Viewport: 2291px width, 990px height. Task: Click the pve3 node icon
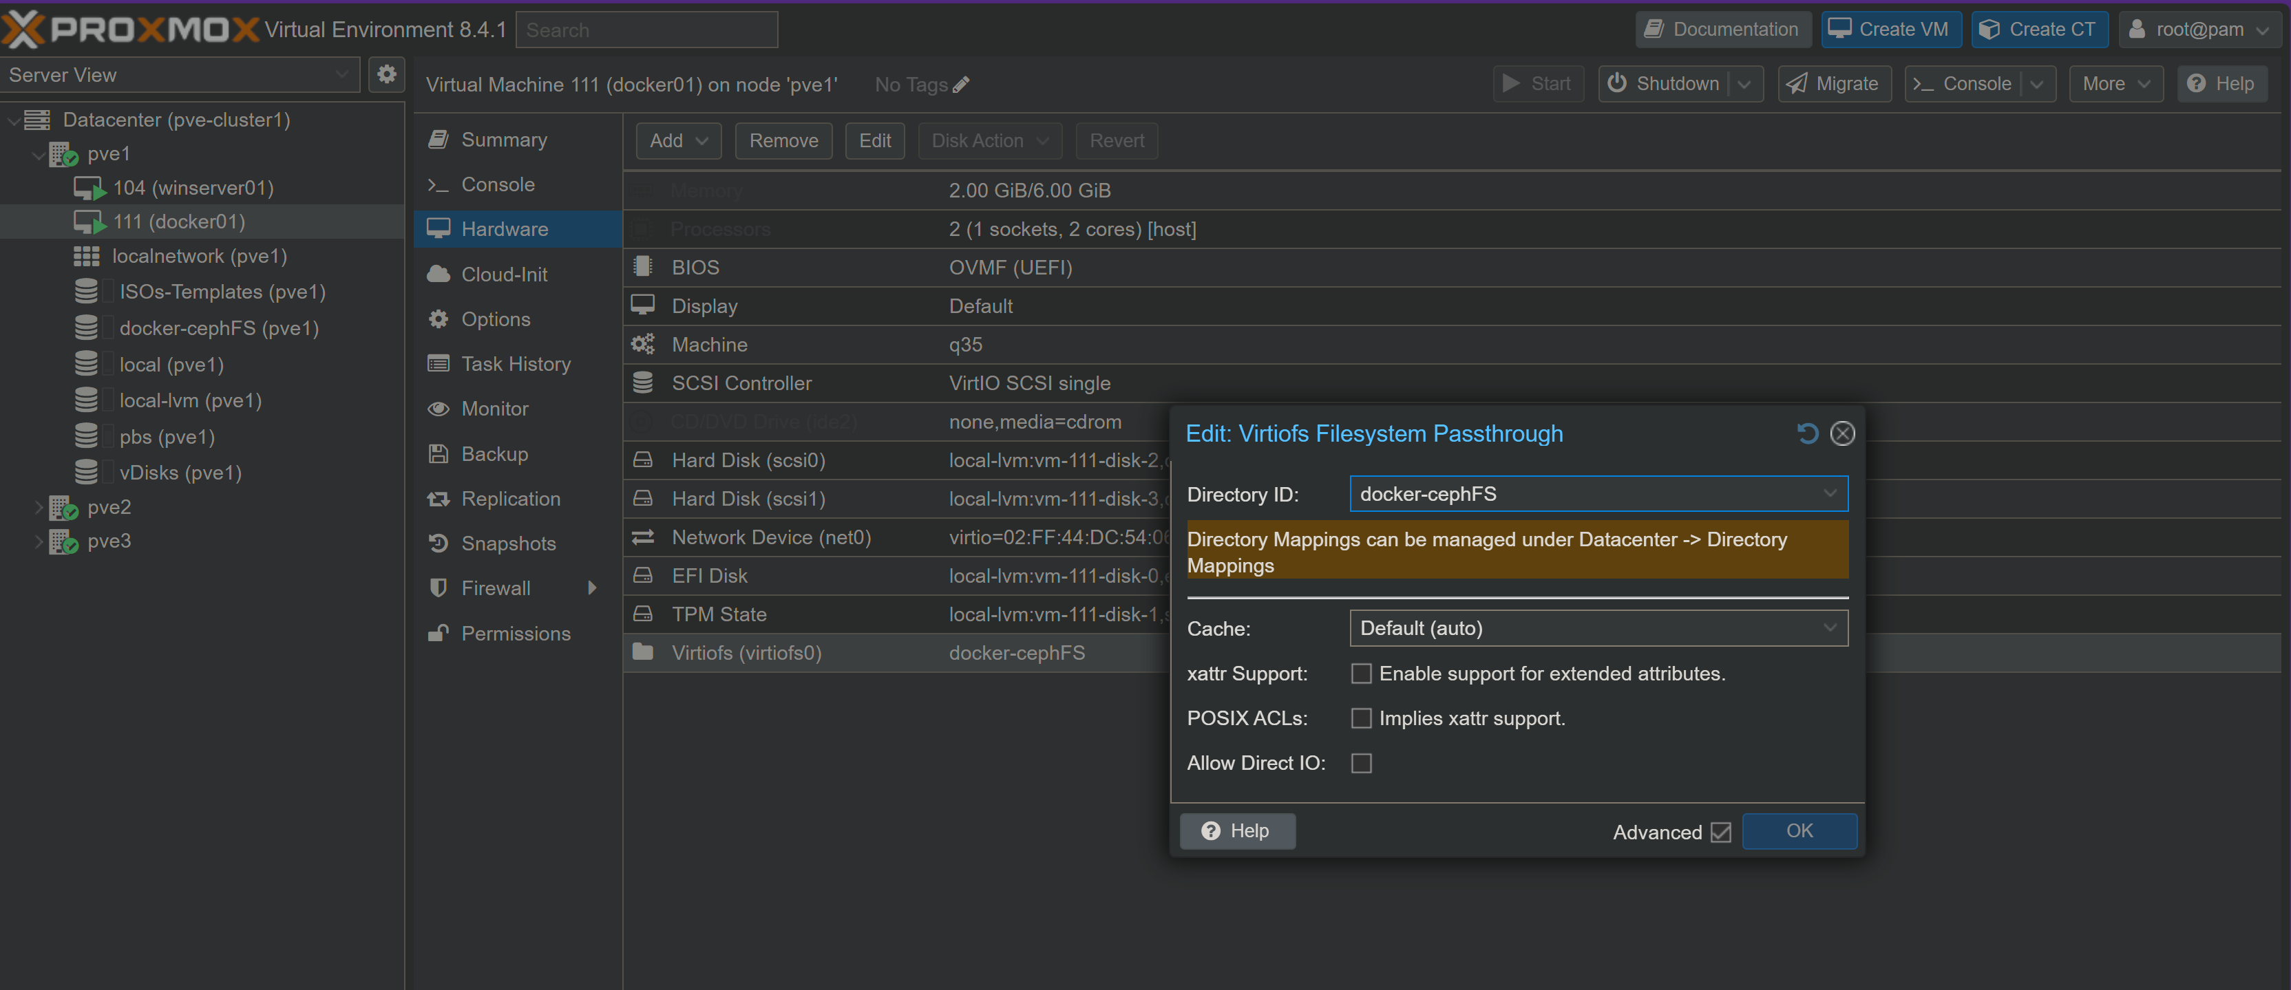[x=63, y=541]
